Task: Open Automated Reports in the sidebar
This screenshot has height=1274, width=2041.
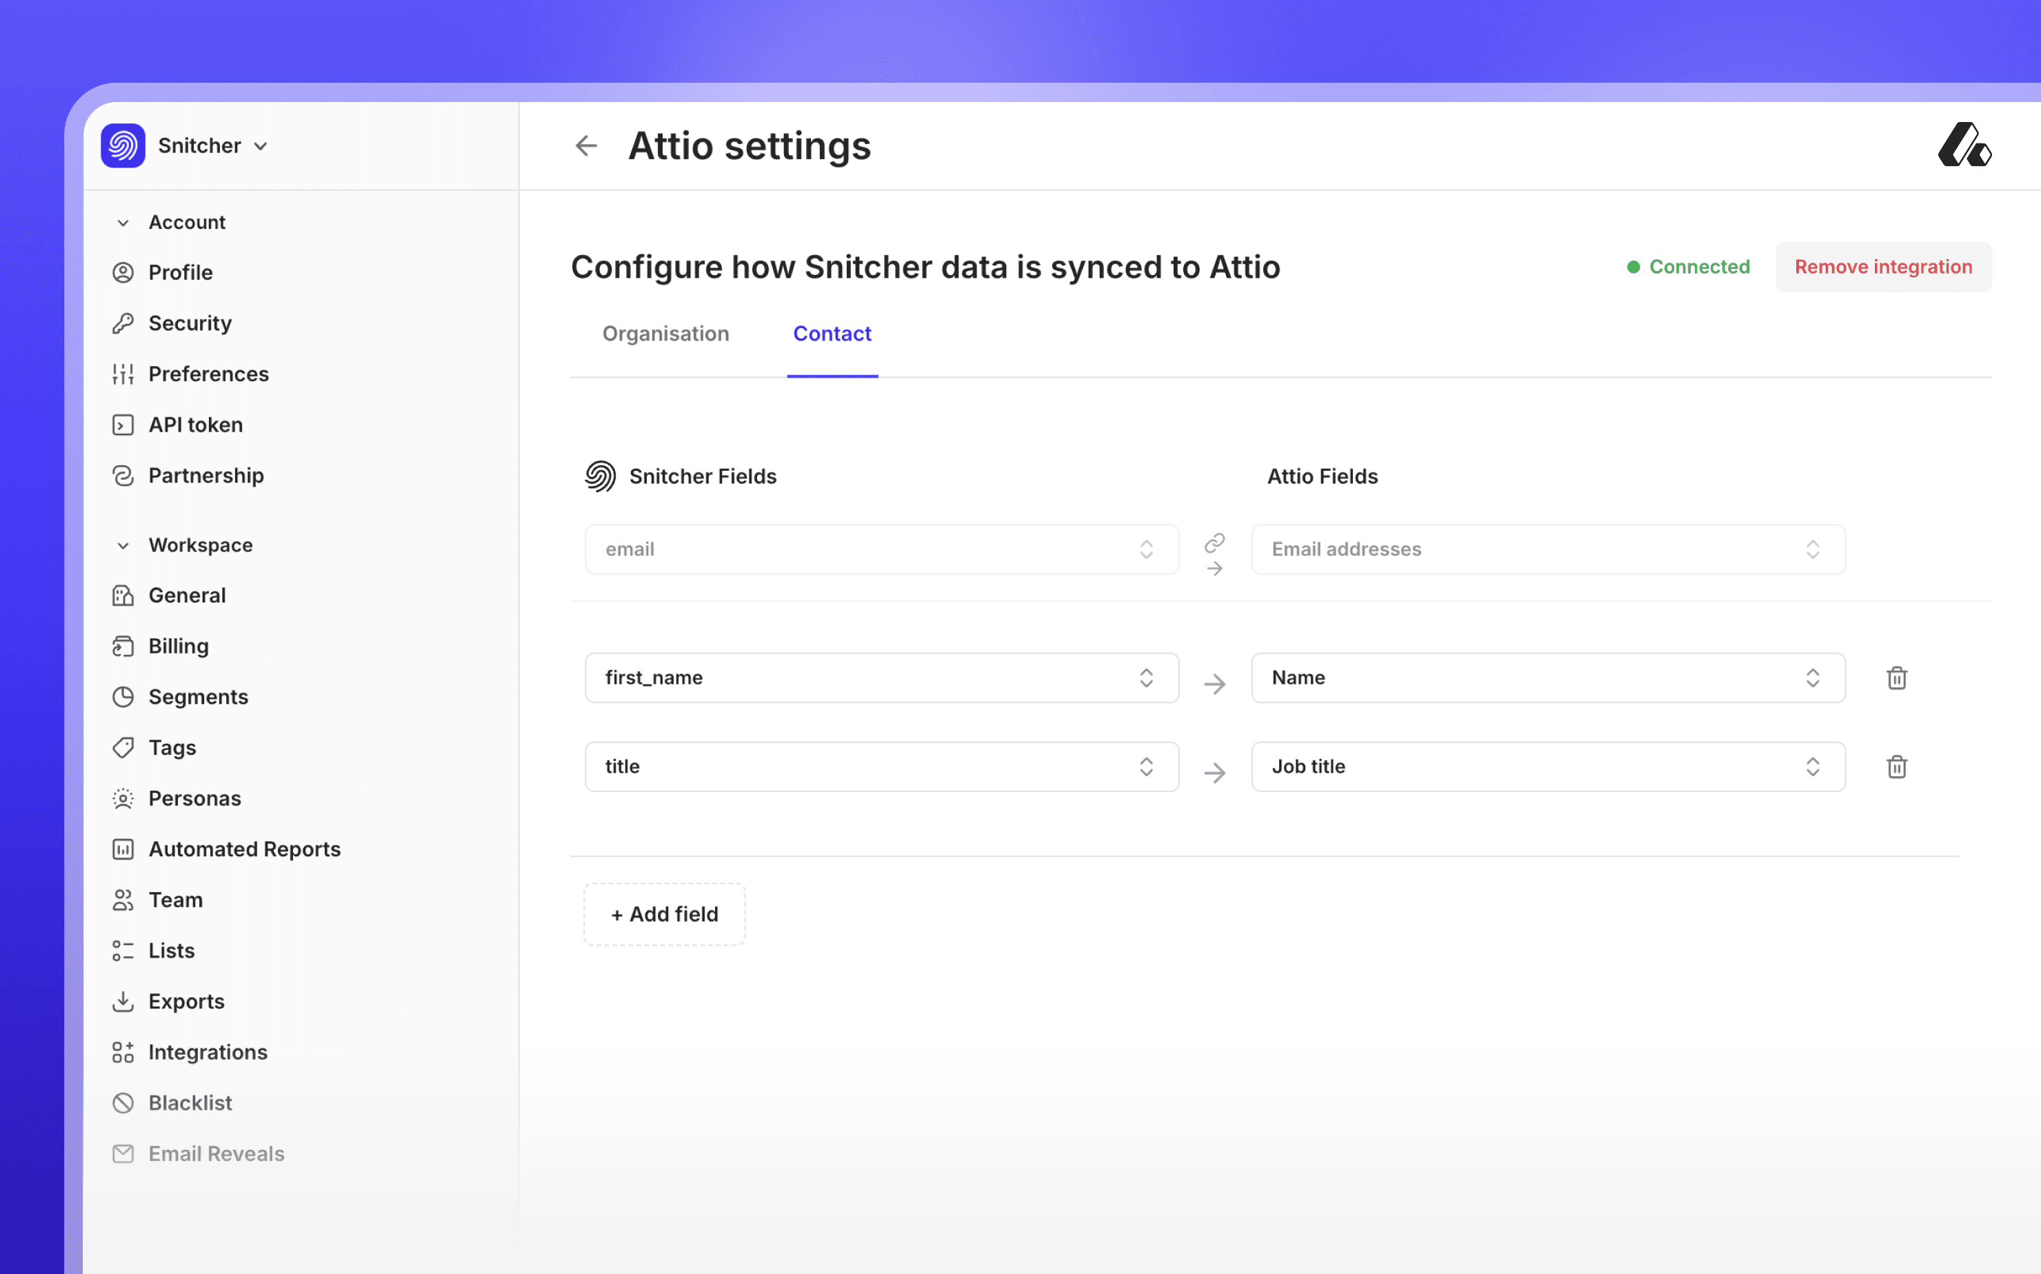Action: [244, 849]
